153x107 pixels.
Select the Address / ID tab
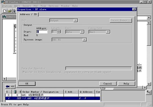28,14
